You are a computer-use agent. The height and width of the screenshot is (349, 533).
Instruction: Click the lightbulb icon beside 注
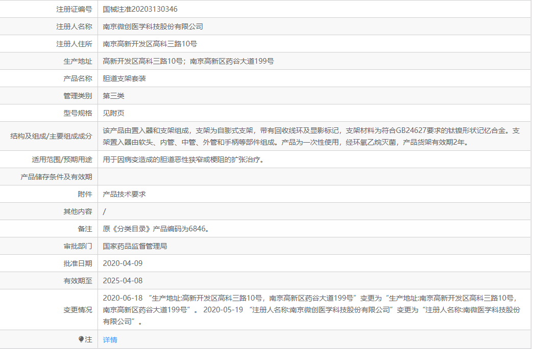81,339
